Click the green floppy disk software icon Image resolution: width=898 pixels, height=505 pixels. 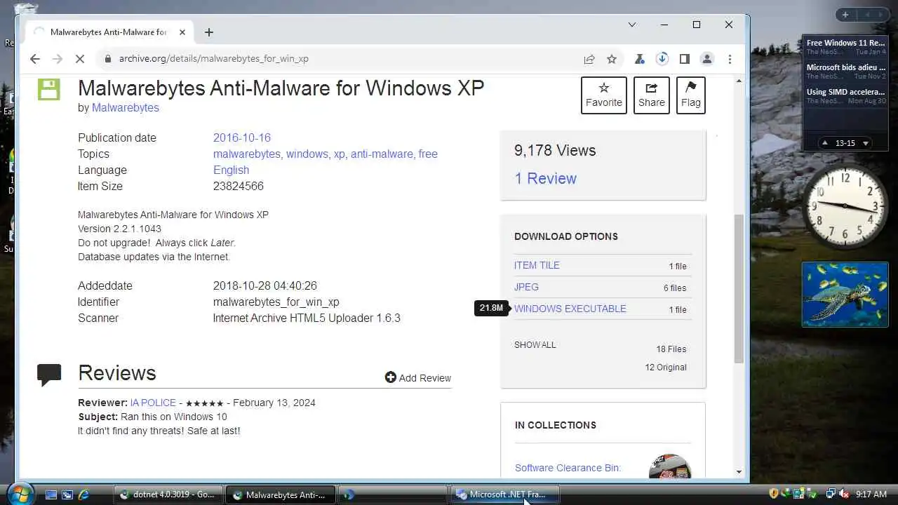(48, 89)
